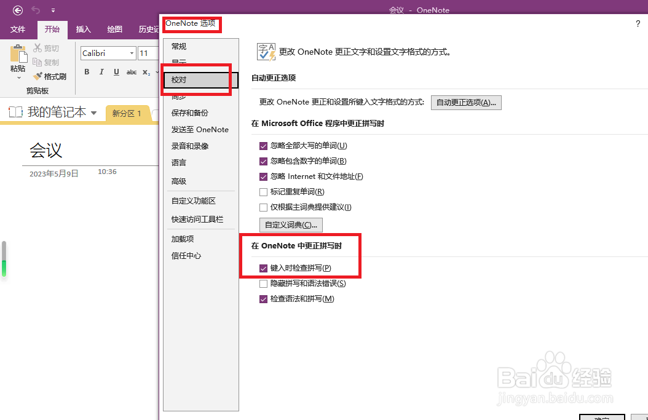
Task: Toggle 忽略全部大写的单词 checkbox
Action: coord(263,146)
